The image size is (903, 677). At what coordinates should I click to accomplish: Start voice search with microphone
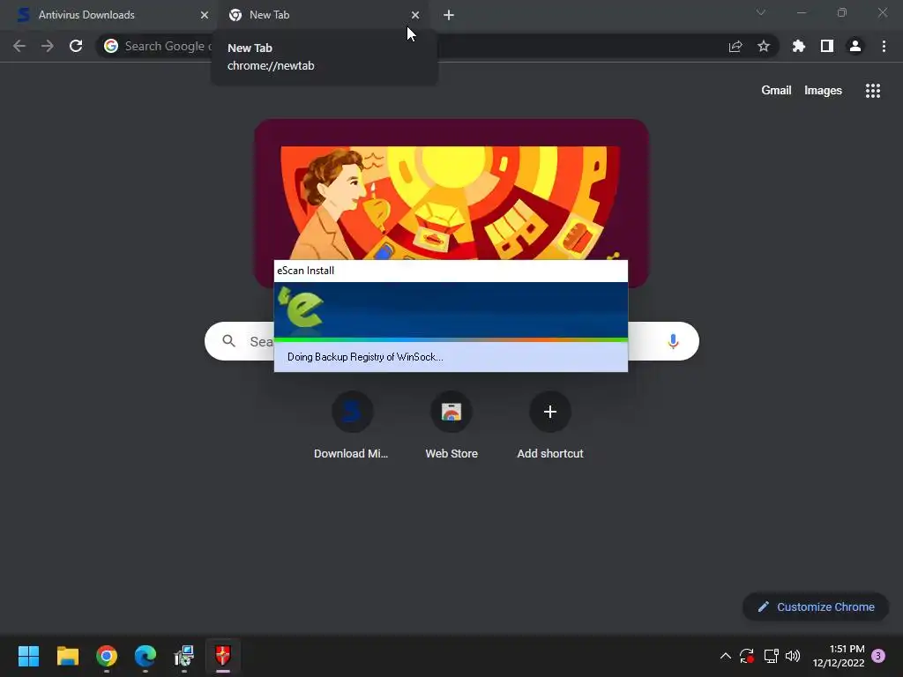pyautogui.click(x=673, y=341)
